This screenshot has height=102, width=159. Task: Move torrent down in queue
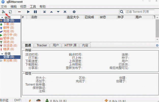click(x=58, y=12)
